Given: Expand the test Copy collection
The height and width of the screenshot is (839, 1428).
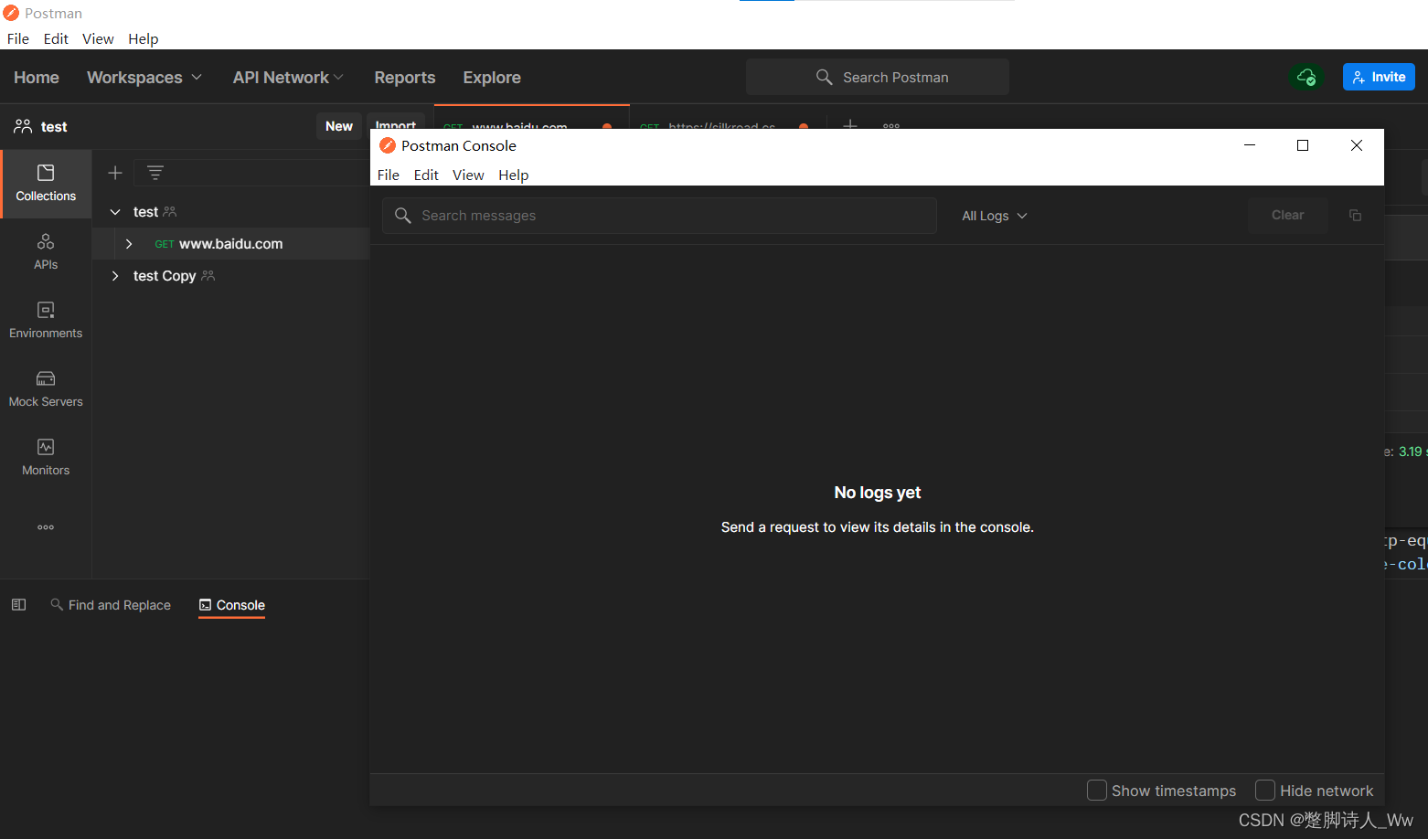Looking at the screenshot, I should click(115, 276).
